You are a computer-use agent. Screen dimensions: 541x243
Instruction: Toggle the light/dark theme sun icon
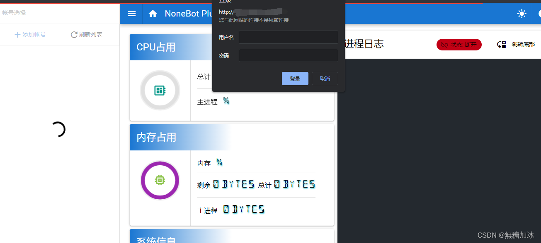click(x=521, y=13)
